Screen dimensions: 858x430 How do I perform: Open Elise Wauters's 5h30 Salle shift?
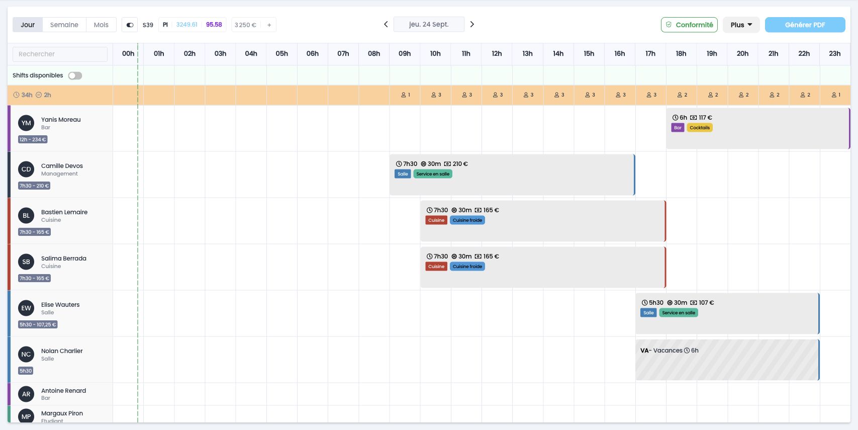[727, 313]
